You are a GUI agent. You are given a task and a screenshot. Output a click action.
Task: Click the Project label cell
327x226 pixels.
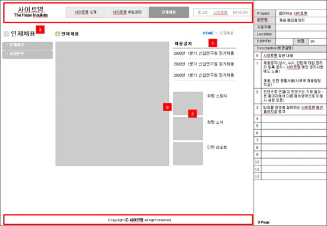(265, 14)
